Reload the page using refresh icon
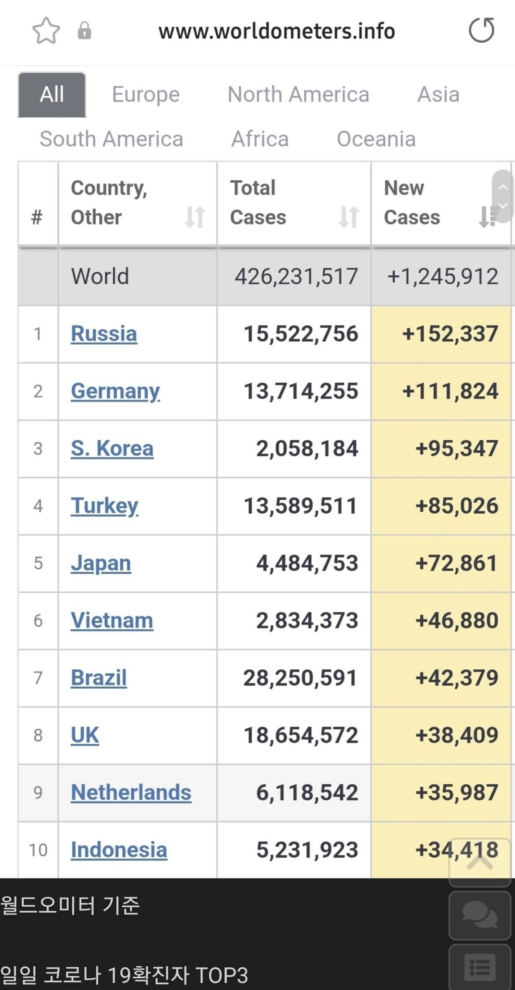This screenshot has height=990, width=515. click(x=481, y=31)
